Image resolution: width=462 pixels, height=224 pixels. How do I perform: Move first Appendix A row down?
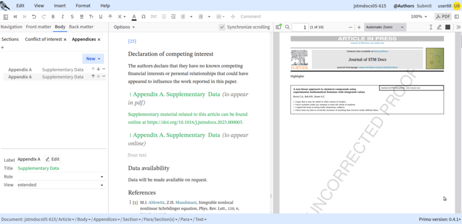tap(98, 69)
